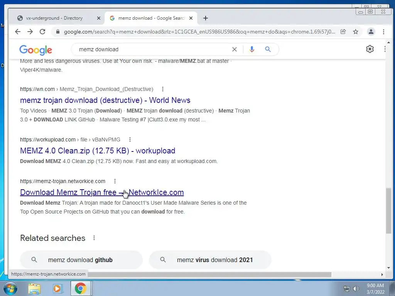
Task: Select related search memz virus download 2021
Action: pos(210,260)
